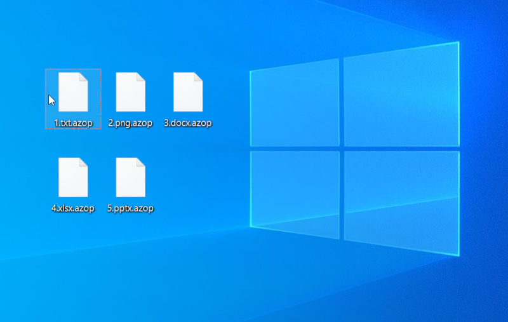Click the filename label "3.docx.azop"
Image resolution: width=508 pixels, height=322 pixels.
pyautogui.click(x=188, y=123)
